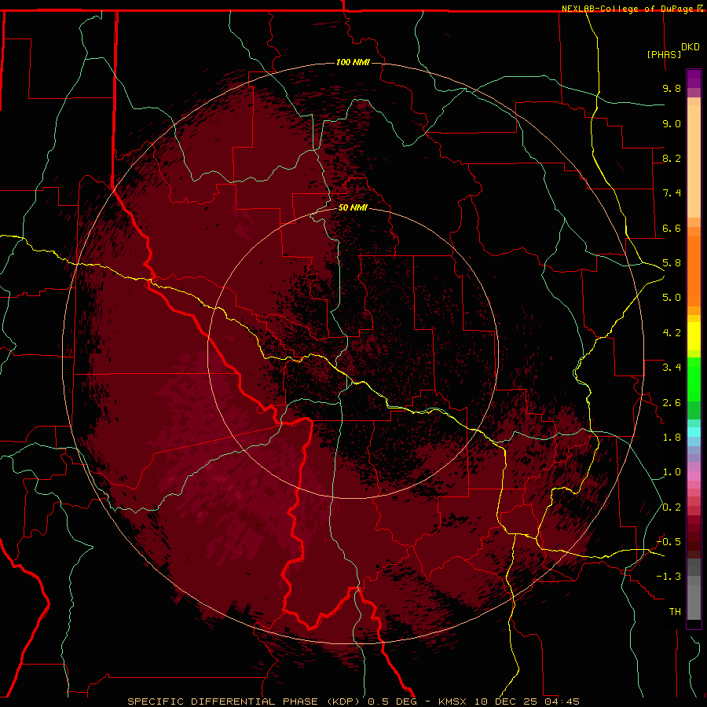Click the 5.8 scale value
Viewport: 707px width, 707px height.
point(672,263)
